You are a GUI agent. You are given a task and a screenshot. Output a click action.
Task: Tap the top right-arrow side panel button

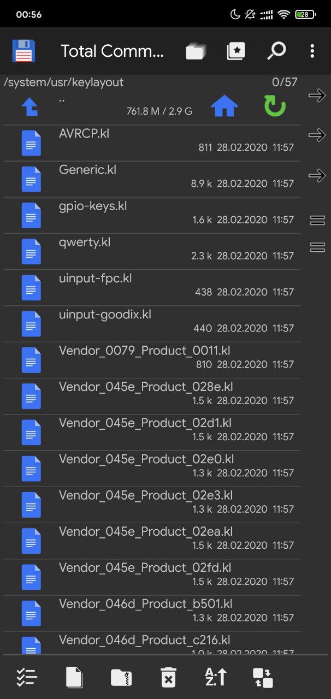[x=317, y=96]
